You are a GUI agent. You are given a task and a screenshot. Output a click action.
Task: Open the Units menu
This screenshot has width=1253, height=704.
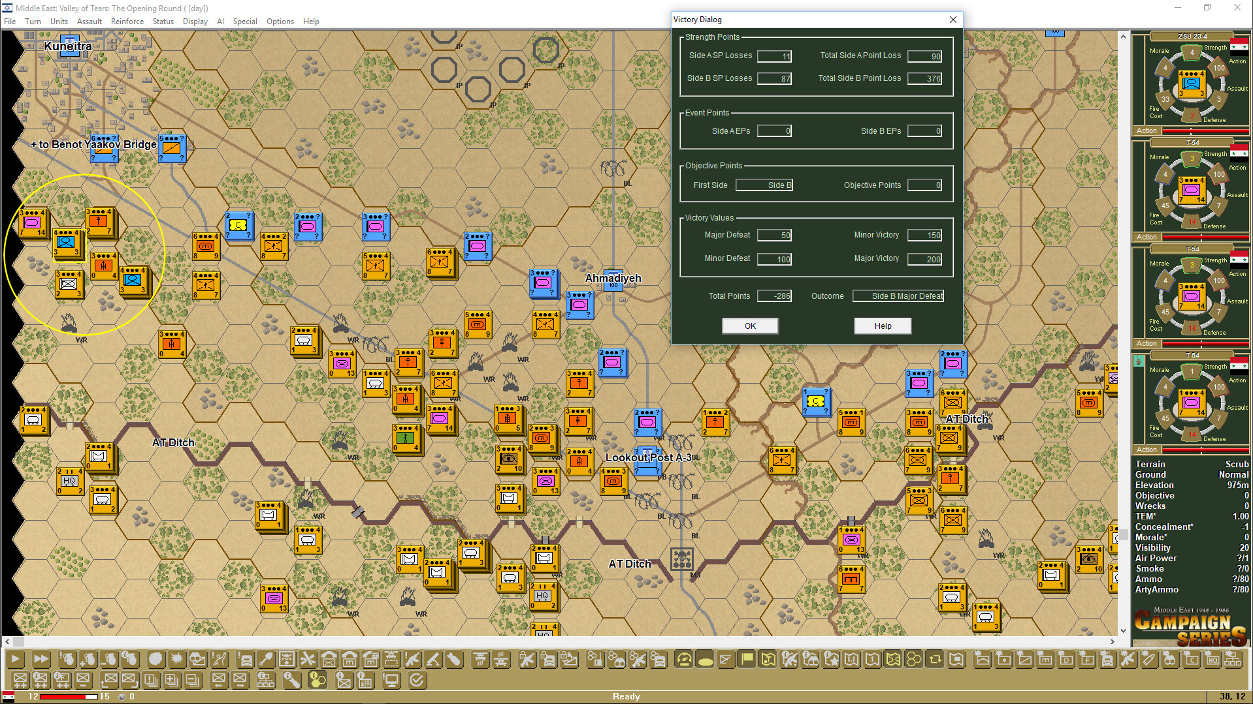click(59, 21)
